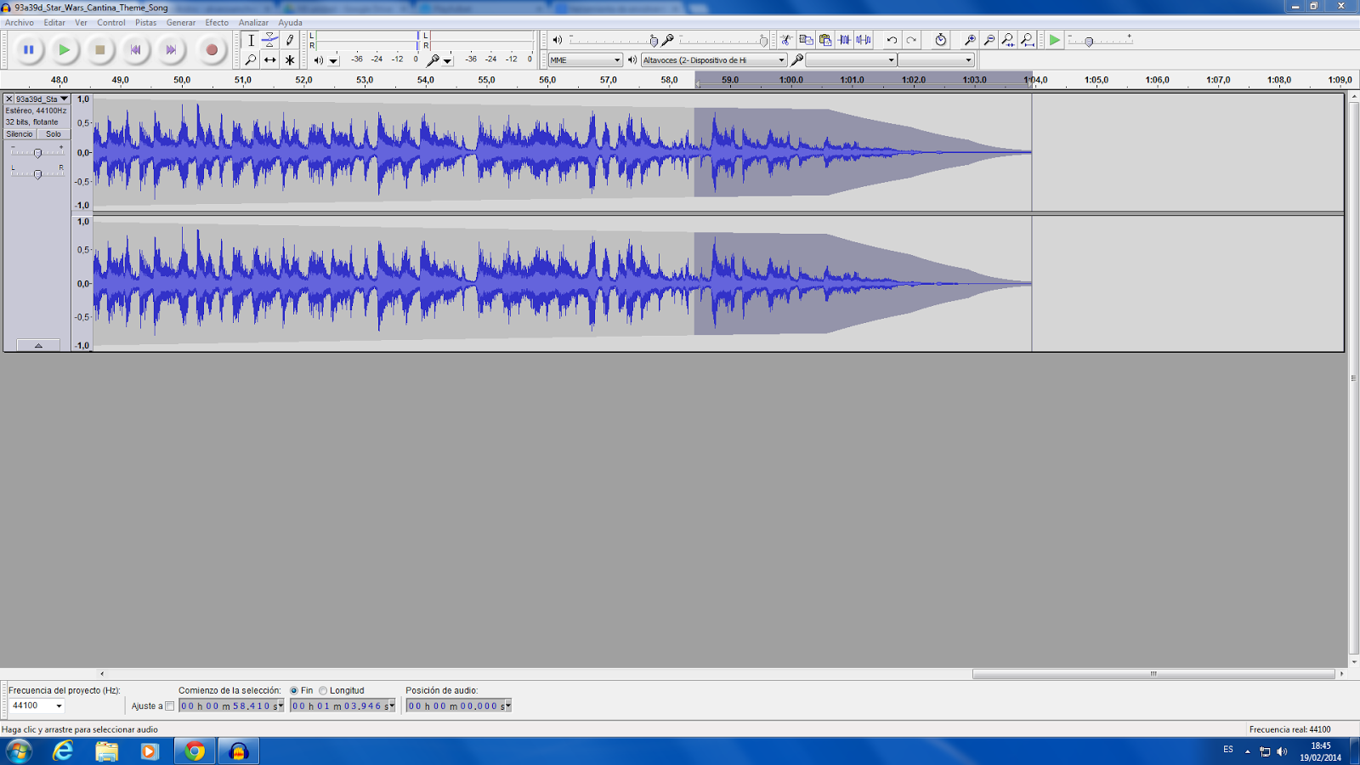Viewport: 1360px width, 765px height.
Task: Click the Silence audio icon
Action: click(864, 40)
